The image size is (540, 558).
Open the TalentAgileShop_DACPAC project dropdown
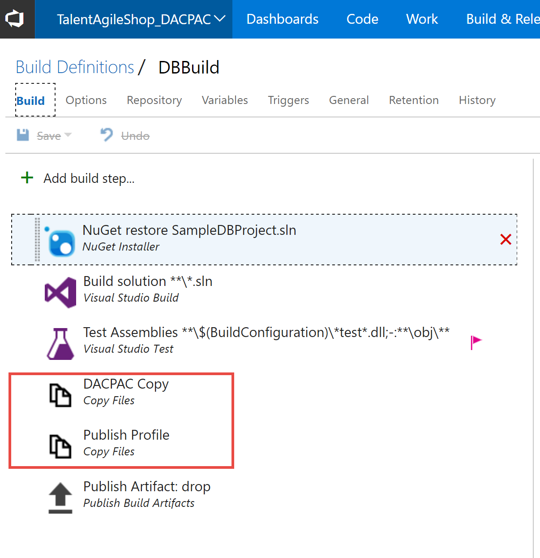tap(219, 18)
